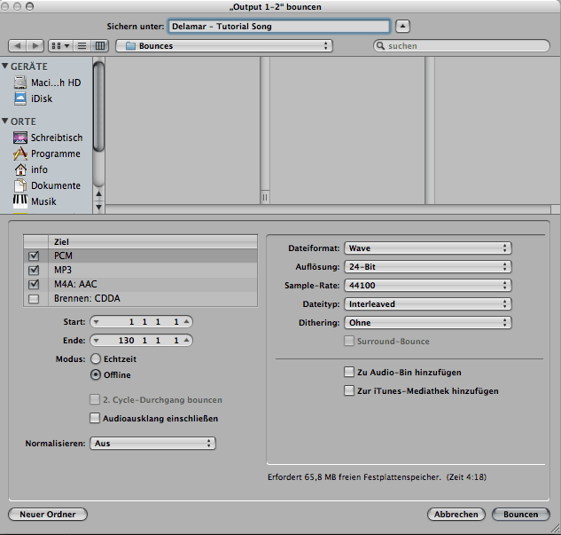
Task: Enable Brennen: CDDA destination
Action: click(x=34, y=298)
